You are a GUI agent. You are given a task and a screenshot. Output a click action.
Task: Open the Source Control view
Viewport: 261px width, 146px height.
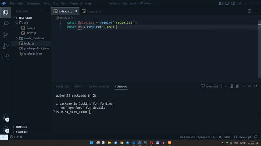pyautogui.click(x=5, y=35)
